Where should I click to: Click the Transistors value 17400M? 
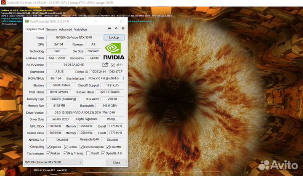coord(93,58)
